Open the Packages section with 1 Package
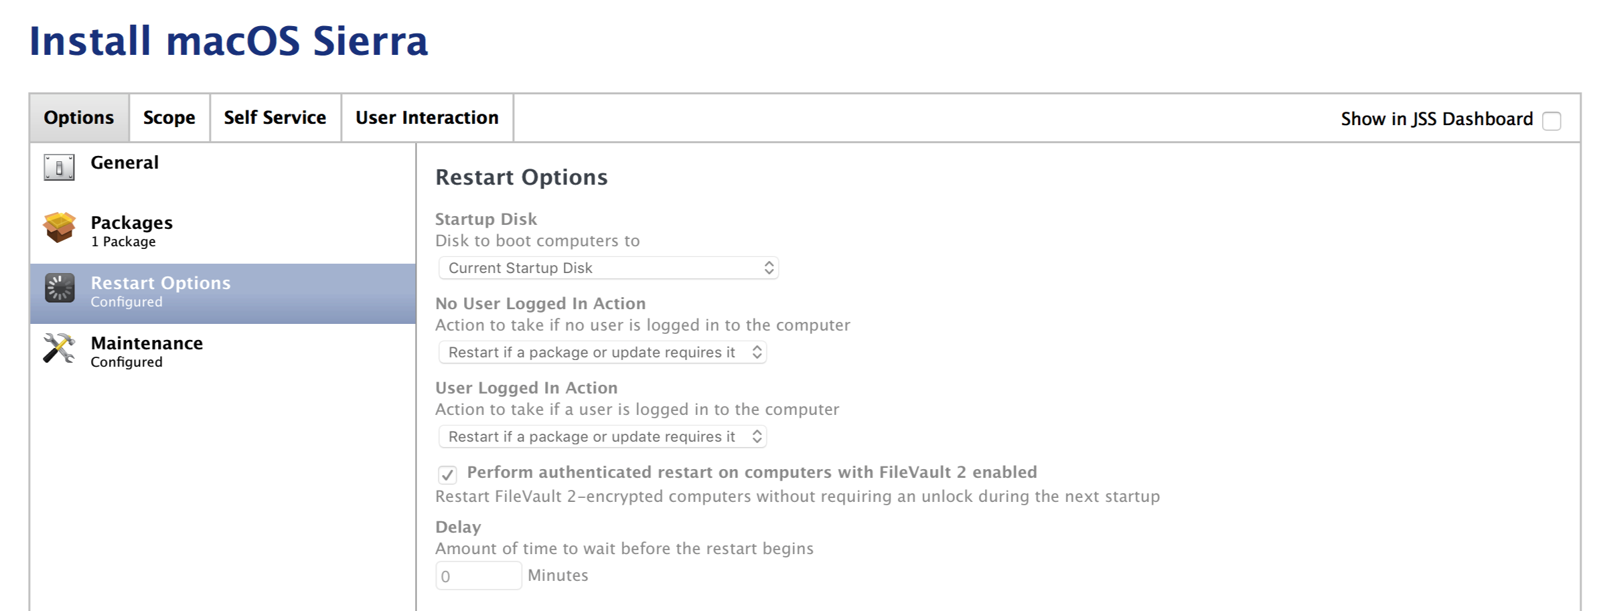Screen dimensions: 1601x611 pyautogui.click(x=223, y=232)
